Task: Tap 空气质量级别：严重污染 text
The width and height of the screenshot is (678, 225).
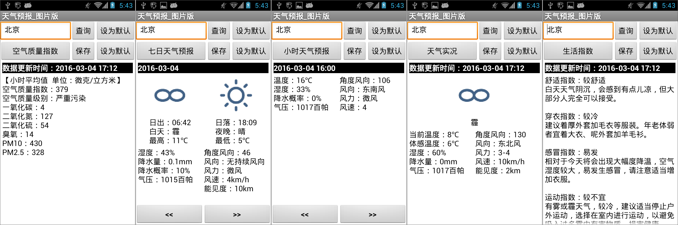Action: coord(44,98)
